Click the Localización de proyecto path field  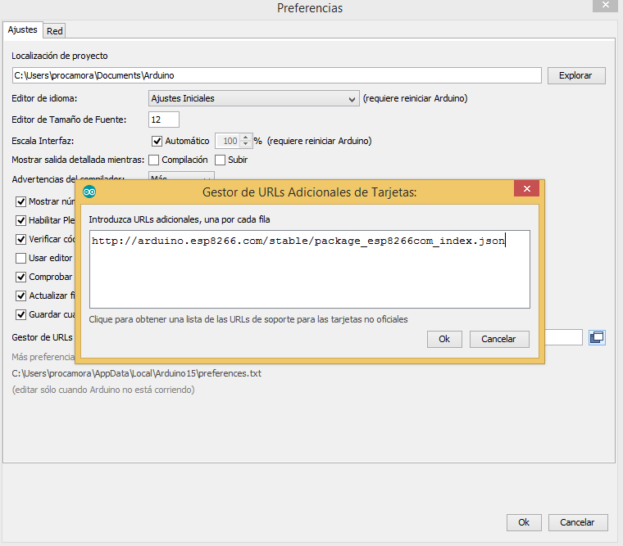276,75
